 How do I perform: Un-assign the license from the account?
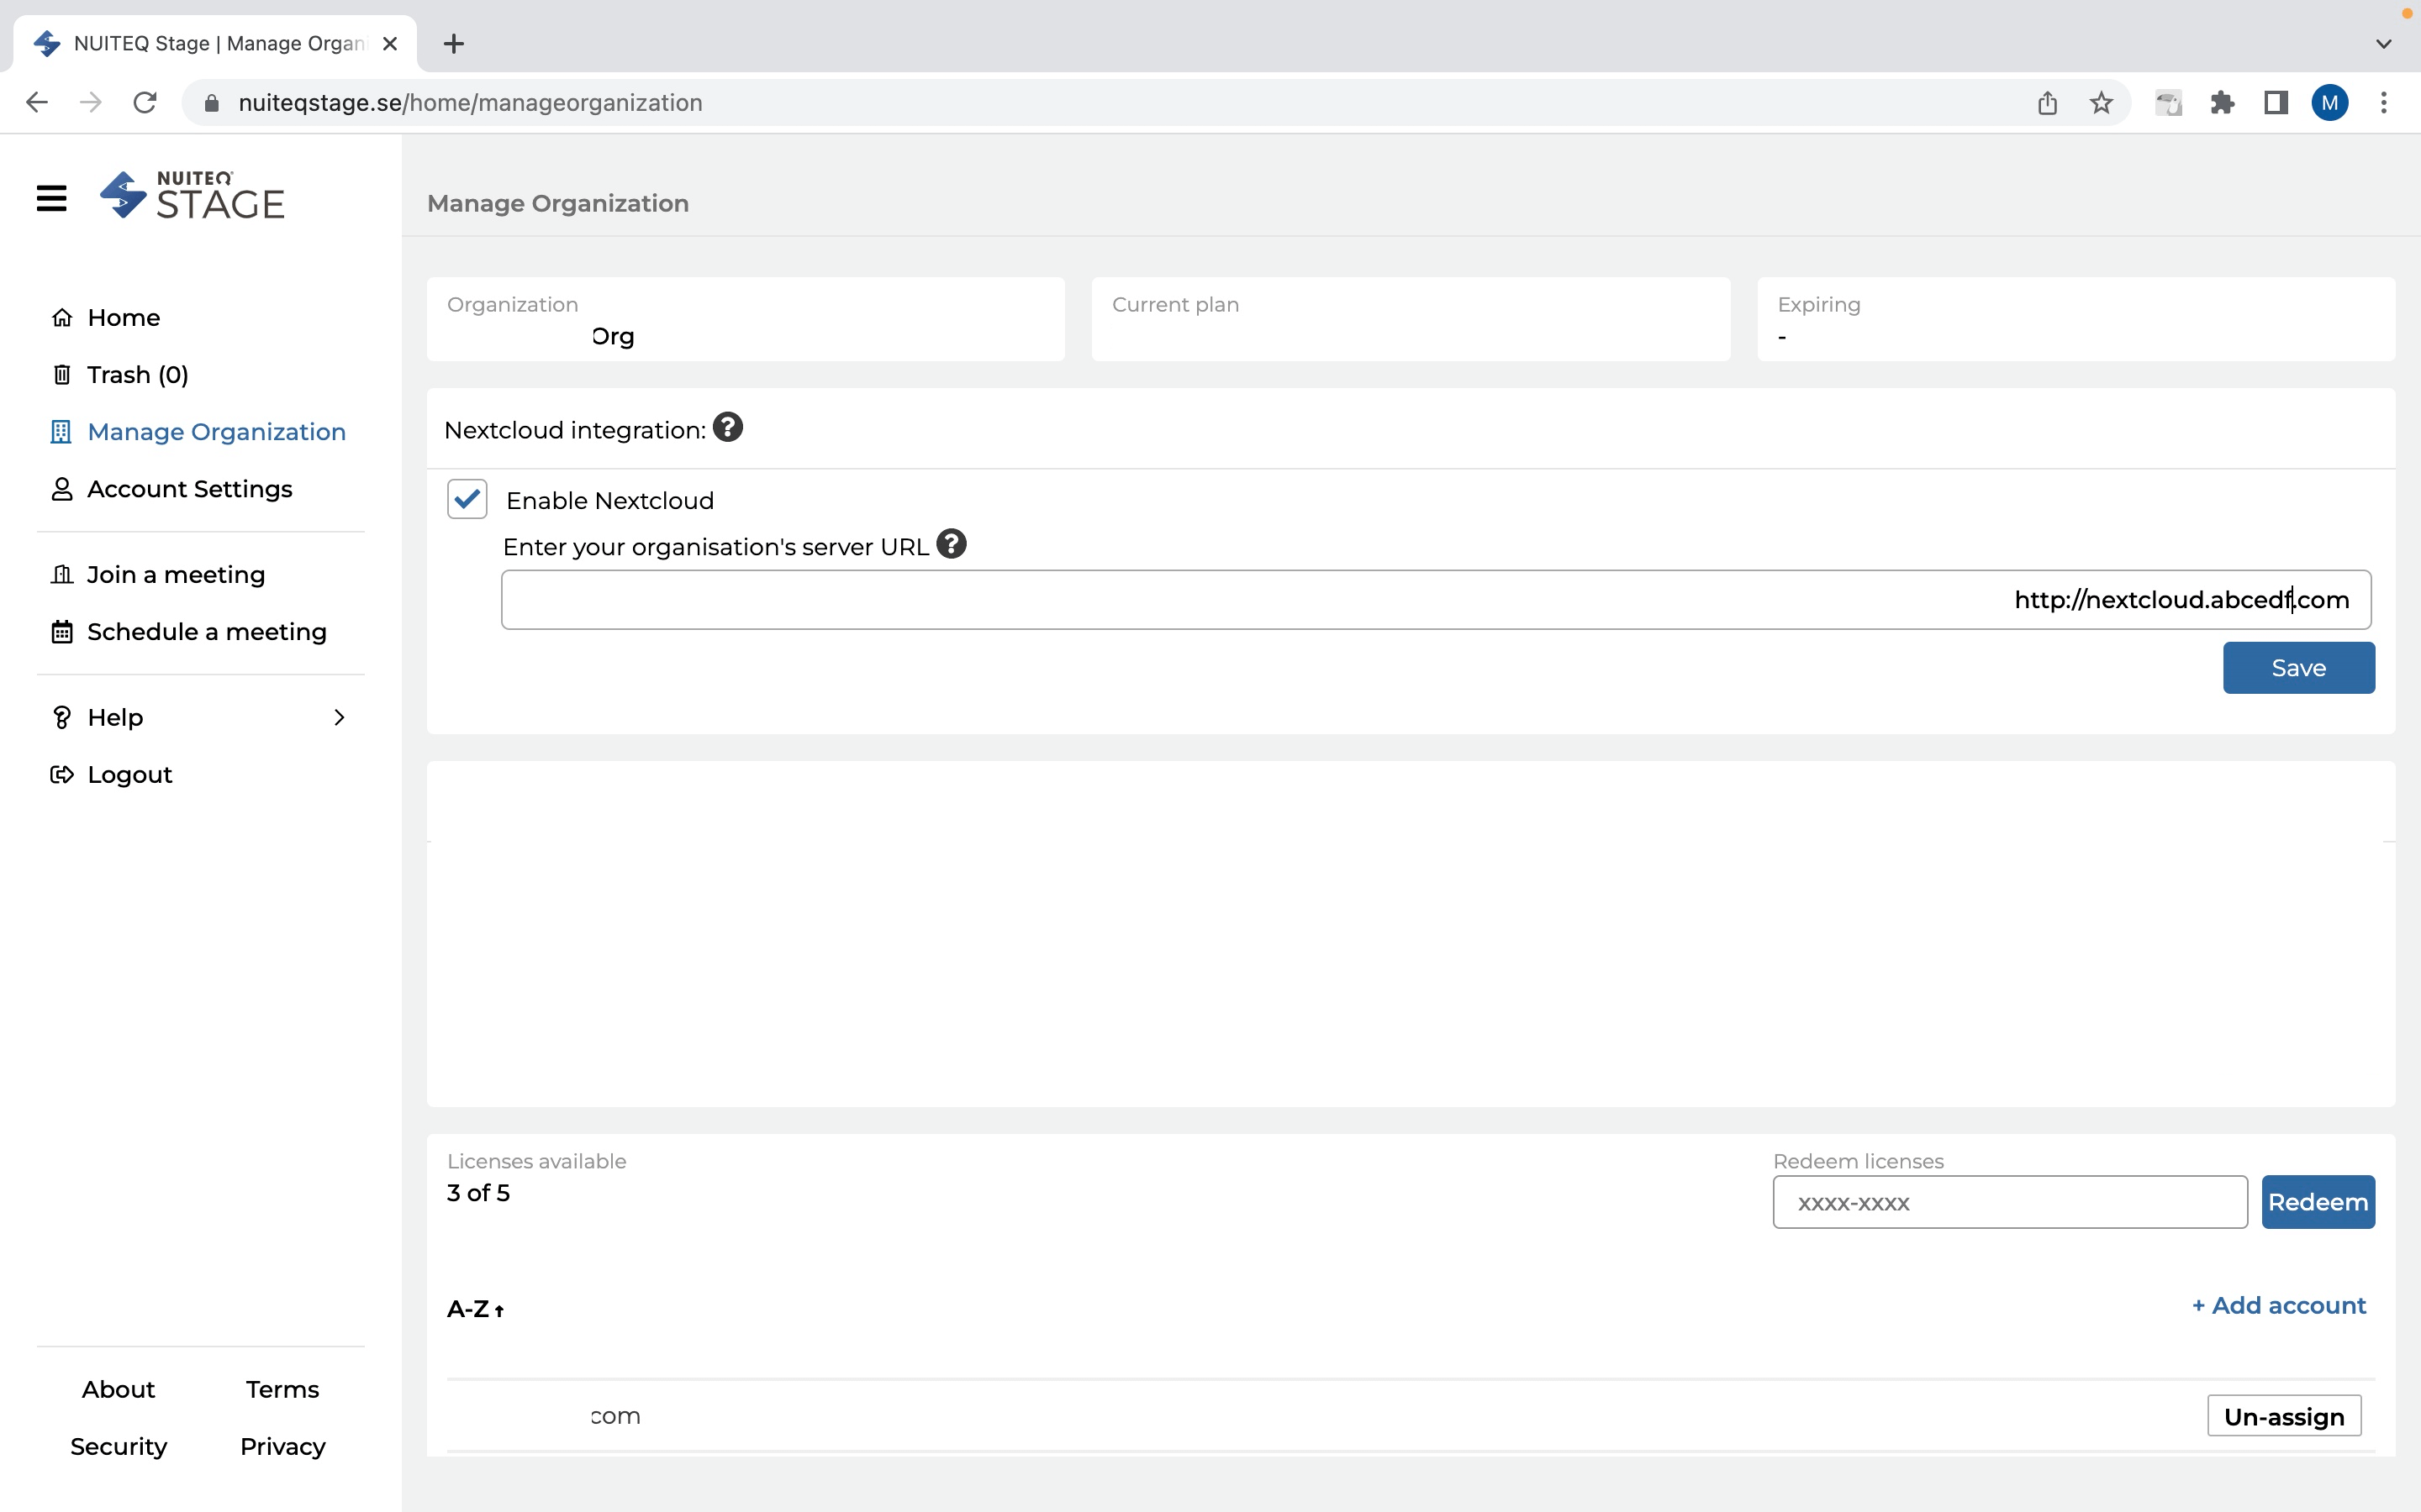pos(2284,1416)
